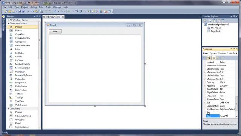The image size is (241, 136).
Task: Click the Redo arrow icon
Action: (x=61, y=11)
